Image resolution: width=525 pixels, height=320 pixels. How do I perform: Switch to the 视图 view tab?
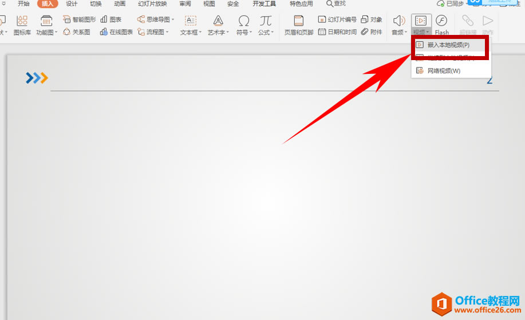click(210, 3)
